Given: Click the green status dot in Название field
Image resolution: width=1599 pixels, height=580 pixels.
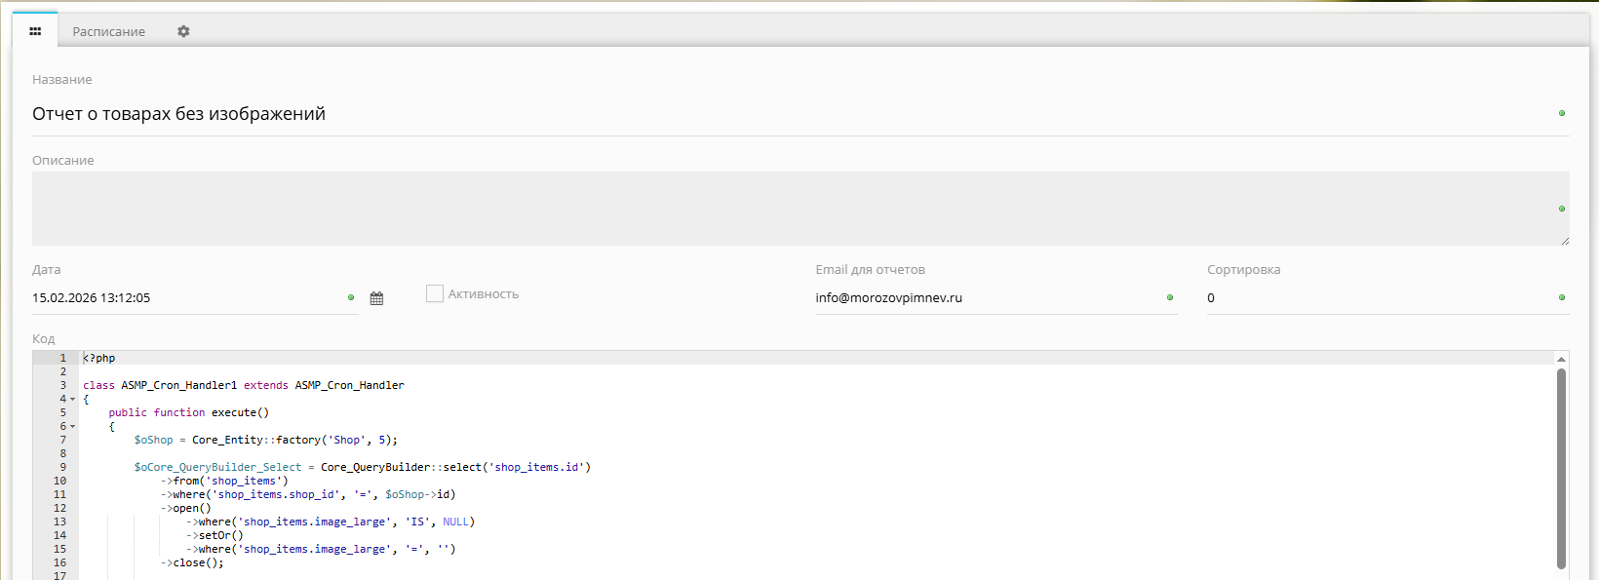Looking at the screenshot, I should 1562,113.
